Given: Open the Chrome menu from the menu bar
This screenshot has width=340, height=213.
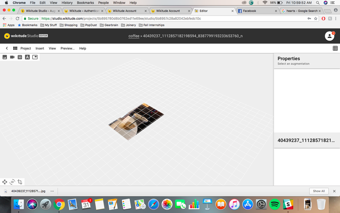Looking at the screenshot, I should tap(19, 2).
